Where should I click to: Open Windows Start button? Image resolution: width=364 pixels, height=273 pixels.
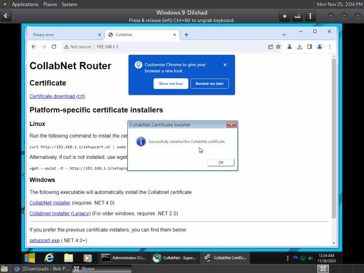point(30,258)
